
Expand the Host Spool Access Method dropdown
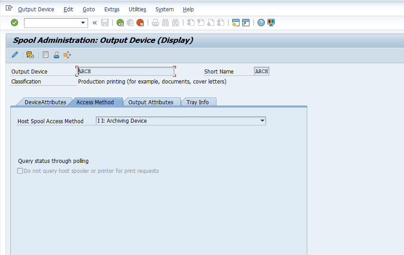click(262, 121)
